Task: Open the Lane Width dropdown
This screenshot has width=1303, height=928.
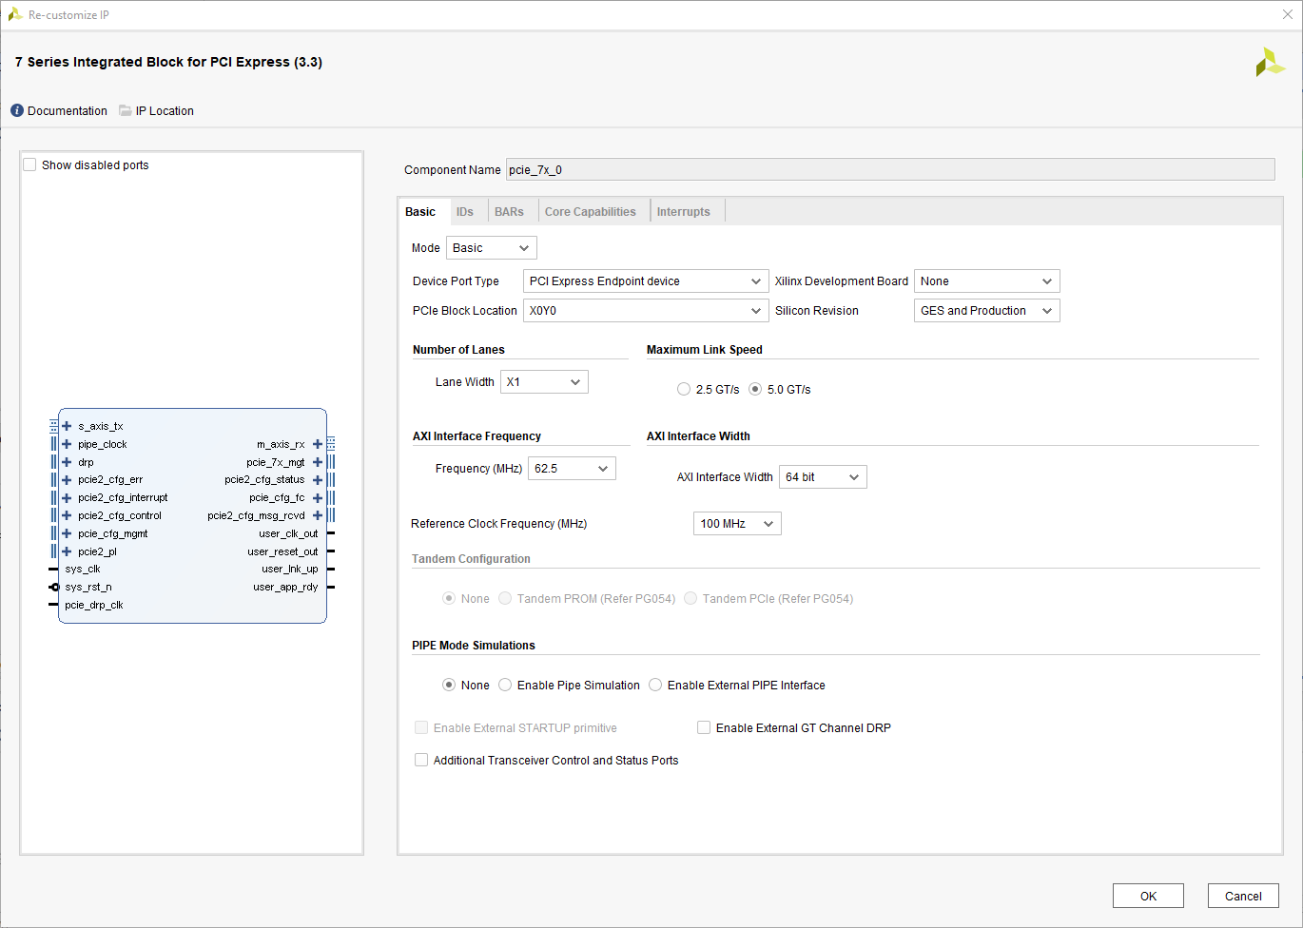Action: (544, 381)
